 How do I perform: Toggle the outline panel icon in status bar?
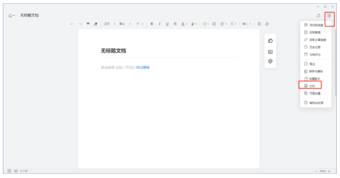point(9,171)
